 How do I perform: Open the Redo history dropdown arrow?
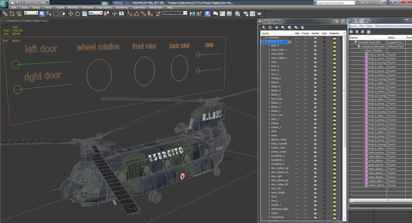[x=39, y=3]
